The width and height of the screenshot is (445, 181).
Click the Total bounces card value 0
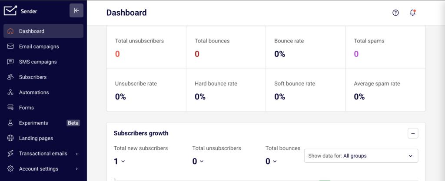(x=197, y=54)
